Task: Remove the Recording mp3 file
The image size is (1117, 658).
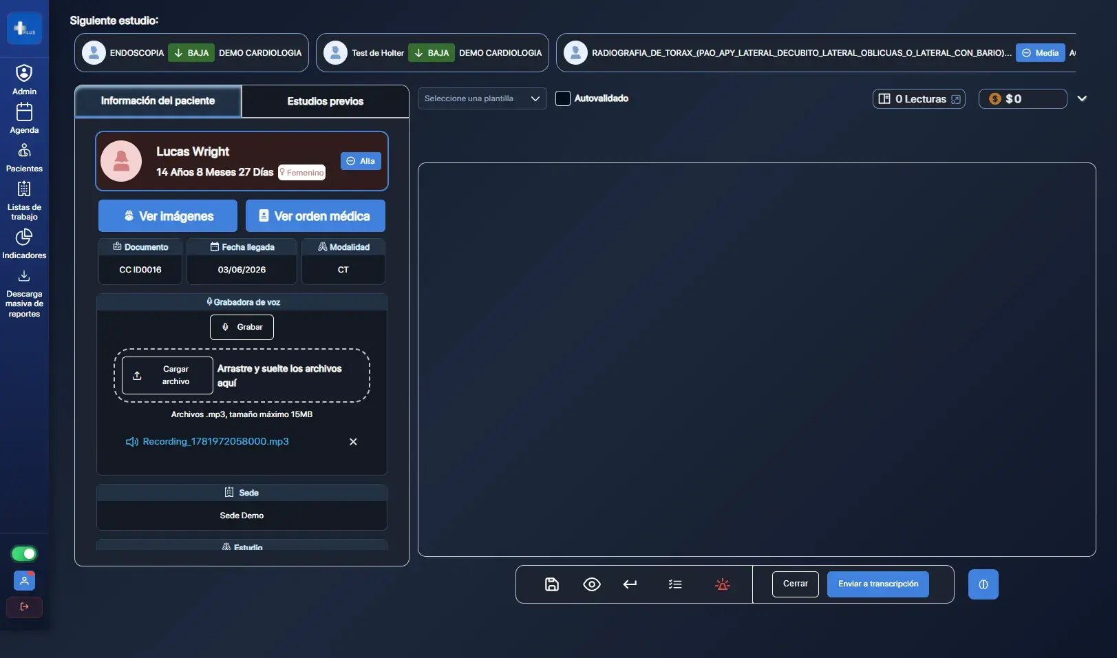Action: [353, 442]
